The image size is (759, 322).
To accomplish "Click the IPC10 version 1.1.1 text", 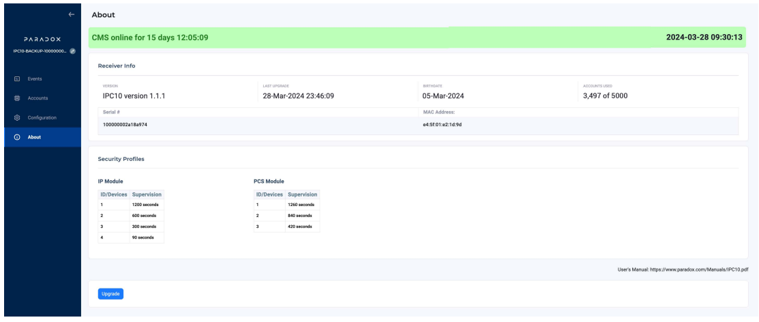I will (x=134, y=96).
